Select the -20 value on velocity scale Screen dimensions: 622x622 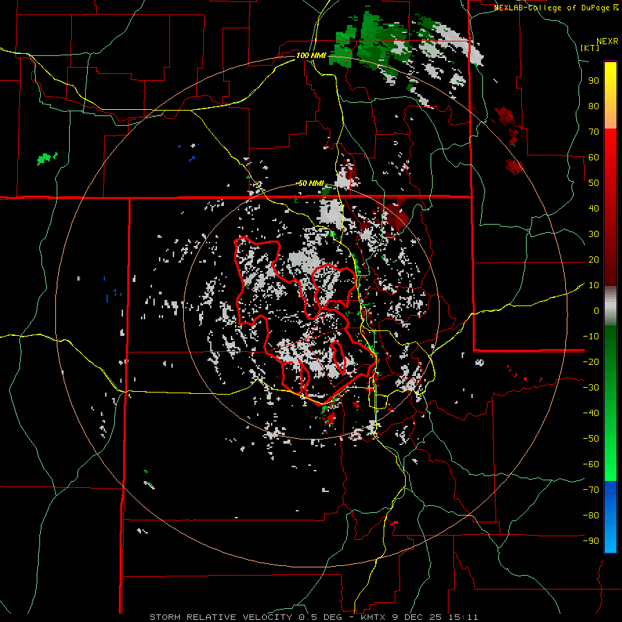coord(591,362)
